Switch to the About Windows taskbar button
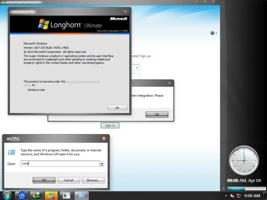The image size is (267, 200). [x=66, y=195]
